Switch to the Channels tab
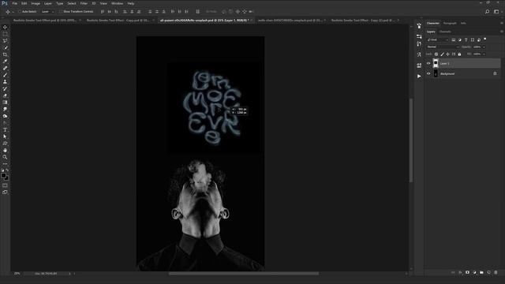The image size is (505, 284). [445, 32]
